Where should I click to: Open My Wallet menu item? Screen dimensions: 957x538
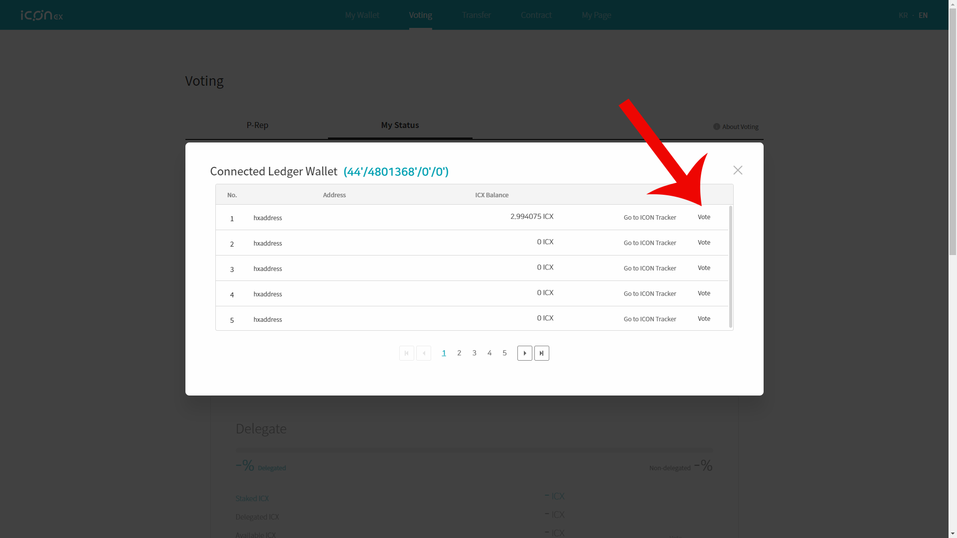[x=362, y=15]
